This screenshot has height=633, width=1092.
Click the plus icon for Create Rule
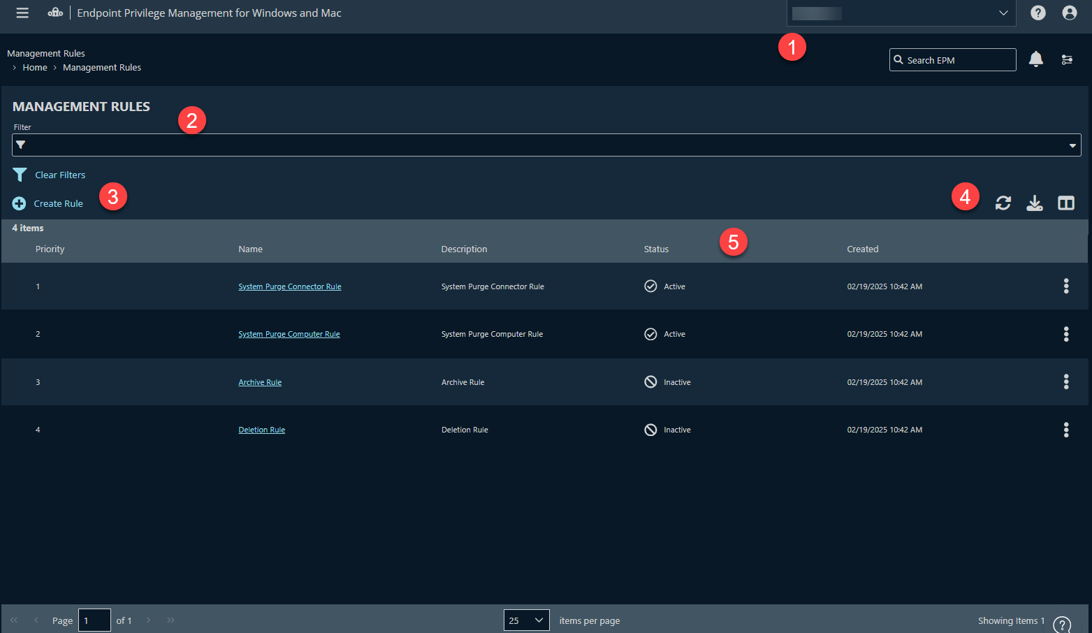point(19,203)
